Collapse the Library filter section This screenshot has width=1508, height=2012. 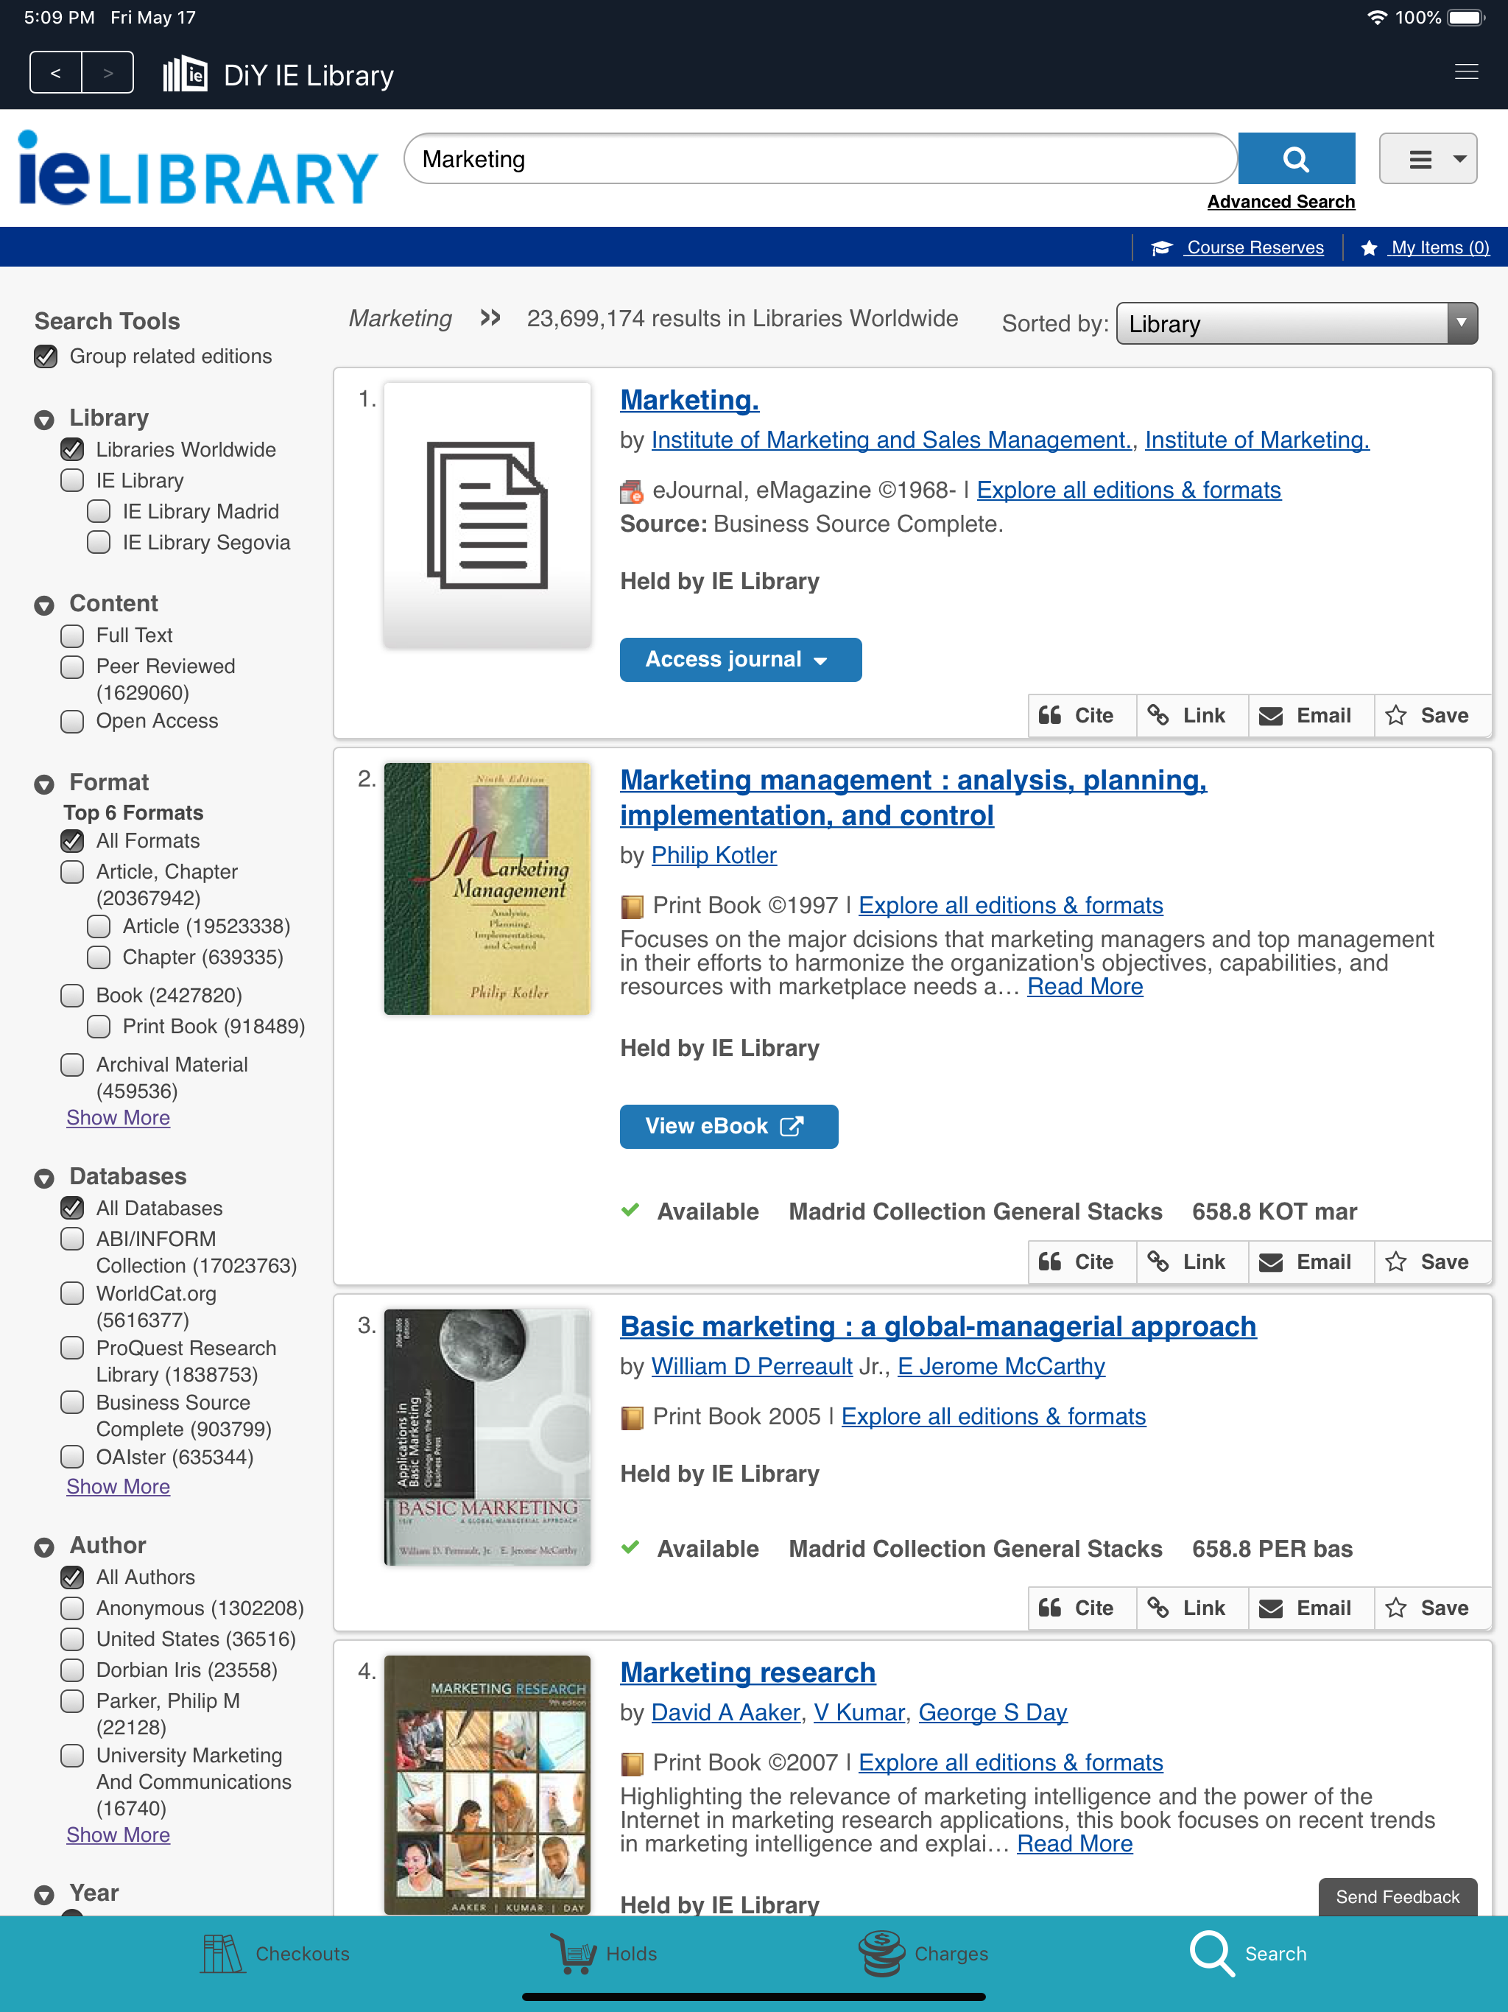43,419
